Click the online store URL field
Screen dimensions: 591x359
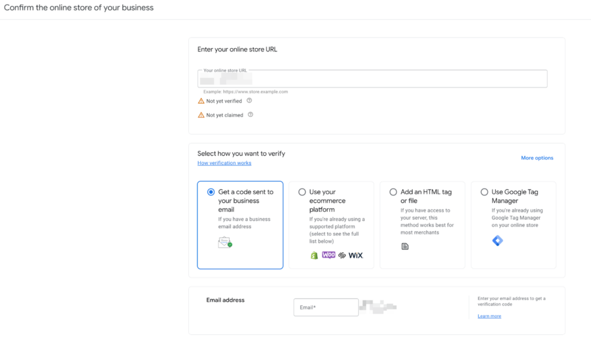point(371,78)
